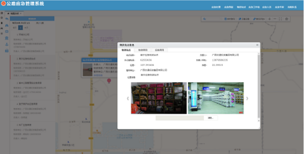This screenshot has width=304, height=154.
Task: Select the 物资站点 tab in the dialog
Action: tap(126, 50)
